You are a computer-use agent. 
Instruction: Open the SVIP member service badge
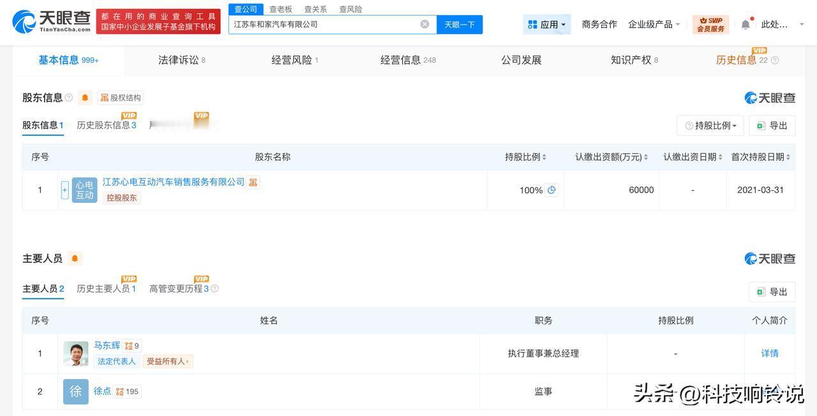710,24
